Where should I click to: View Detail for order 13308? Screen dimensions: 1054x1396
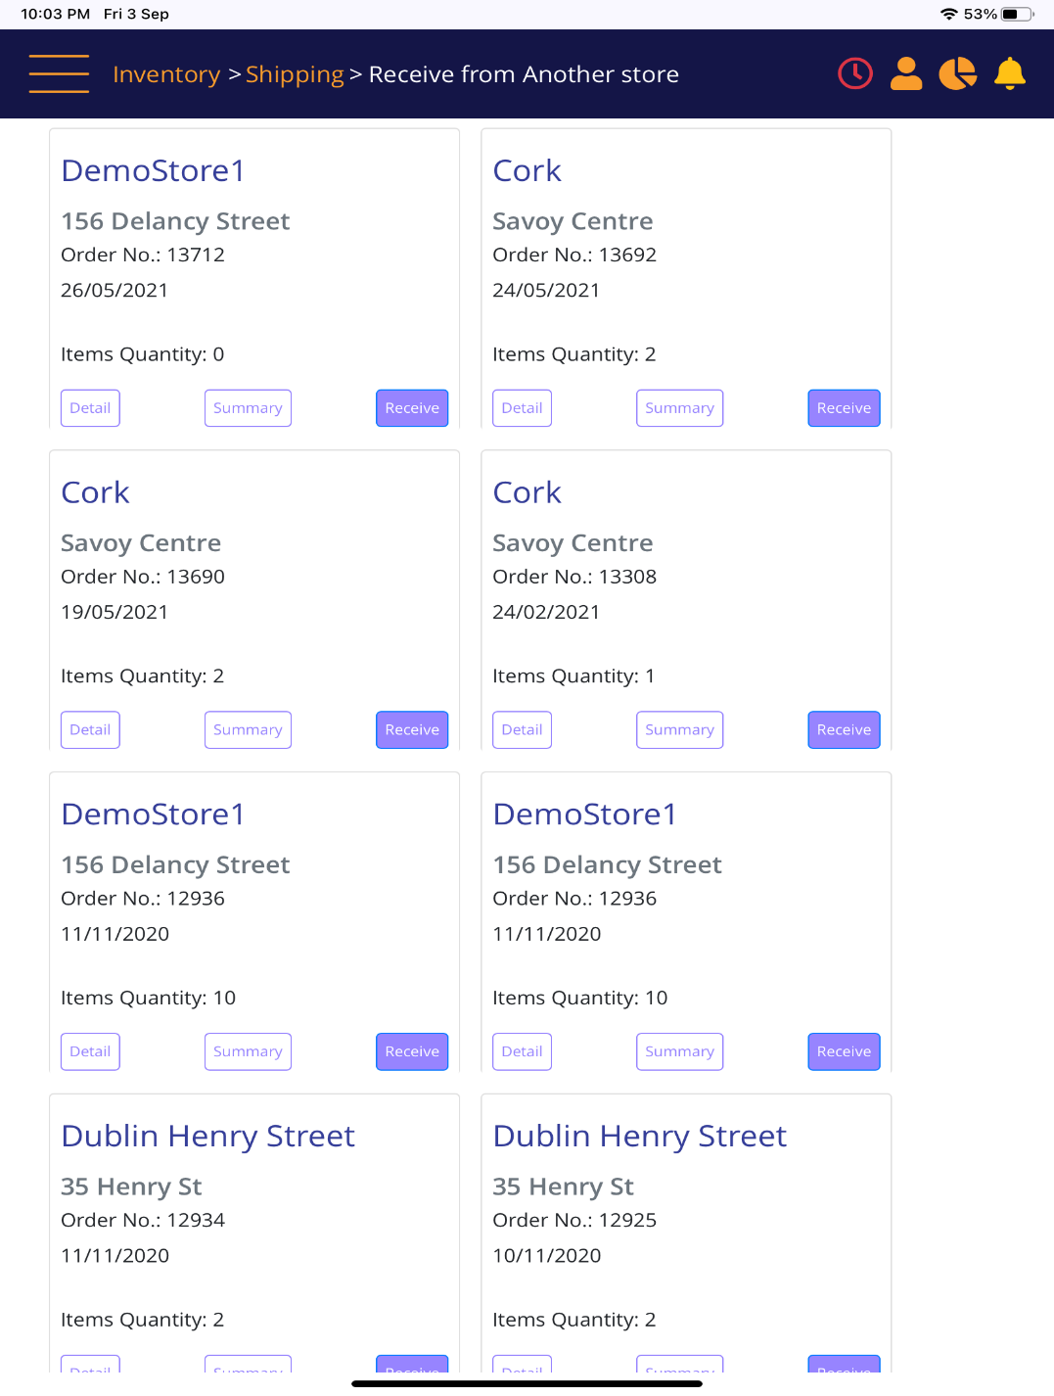[x=522, y=730]
